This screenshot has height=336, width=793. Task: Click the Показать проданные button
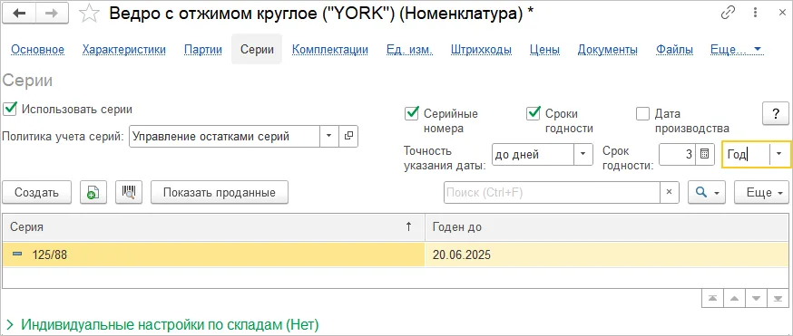(220, 193)
